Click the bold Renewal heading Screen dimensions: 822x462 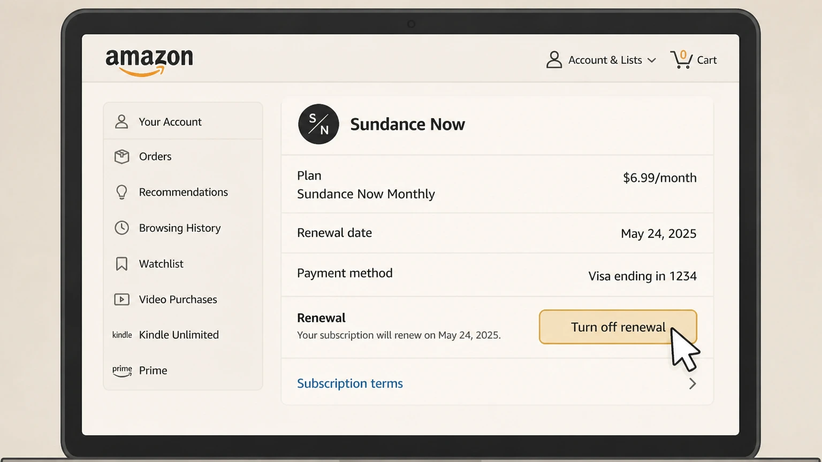click(x=321, y=318)
